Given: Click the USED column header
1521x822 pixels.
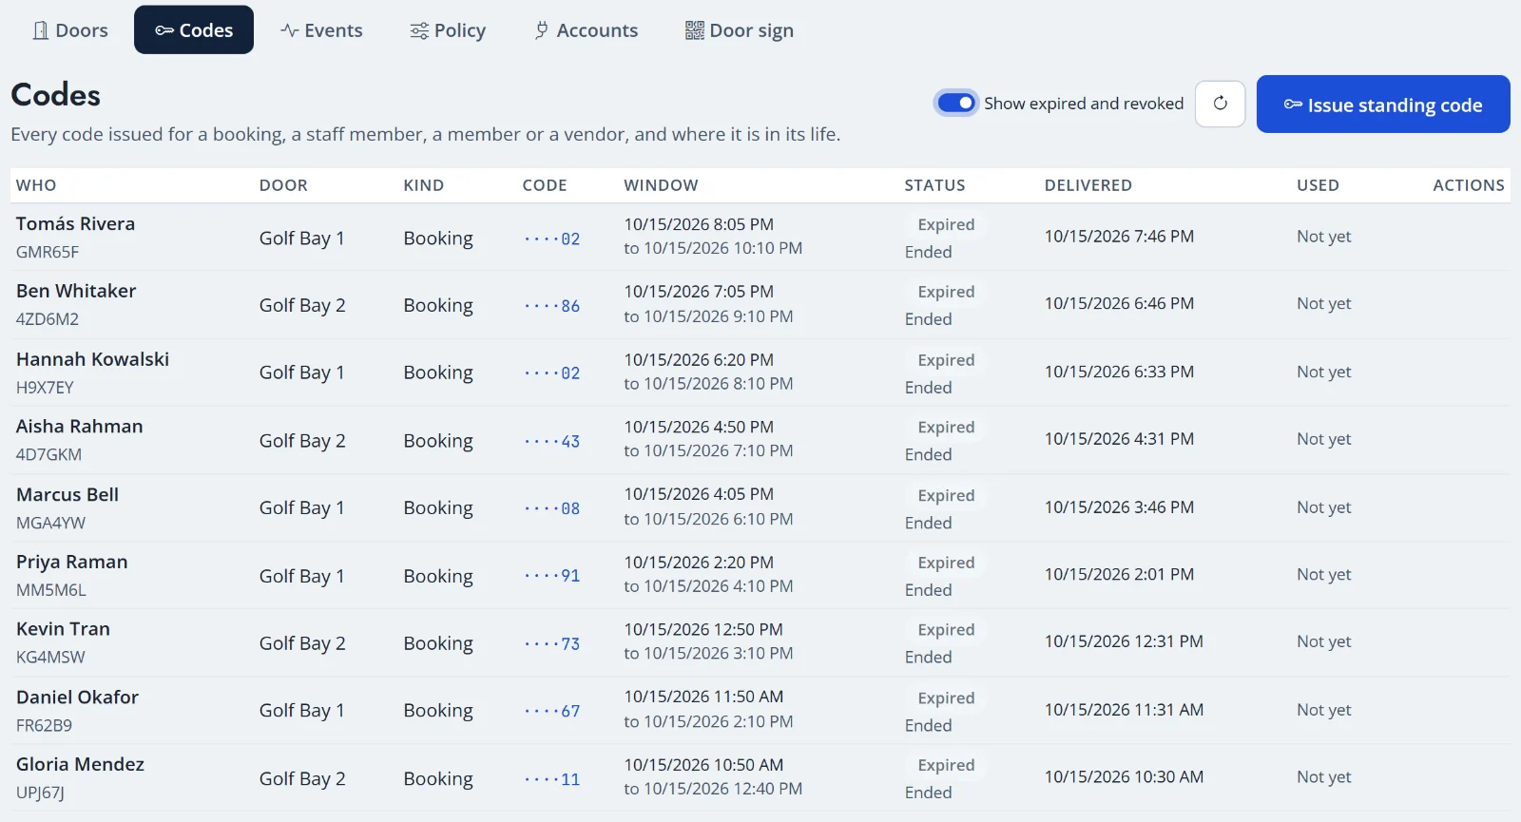Looking at the screenshot, I should [1318, 185].
